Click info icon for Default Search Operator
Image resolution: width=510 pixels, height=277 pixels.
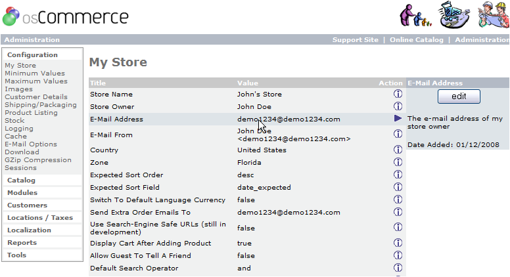coord(398,268)
